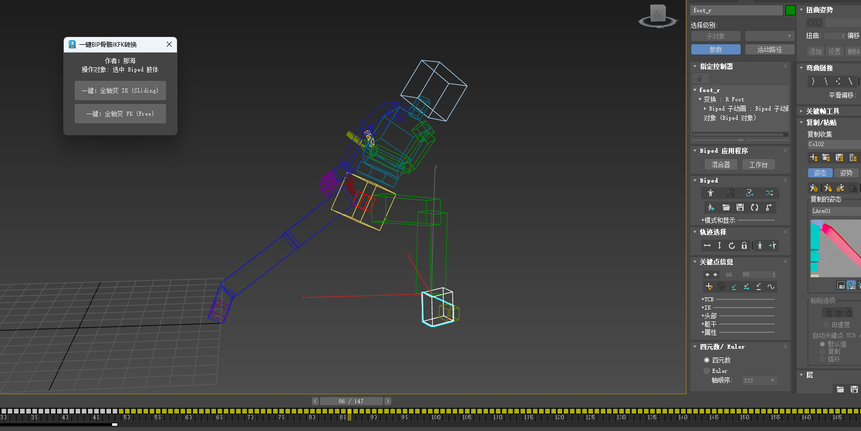Viewport: 861px width, 431px height.
Task: Expand the +TCB section
Action: [x=708, y=299]
